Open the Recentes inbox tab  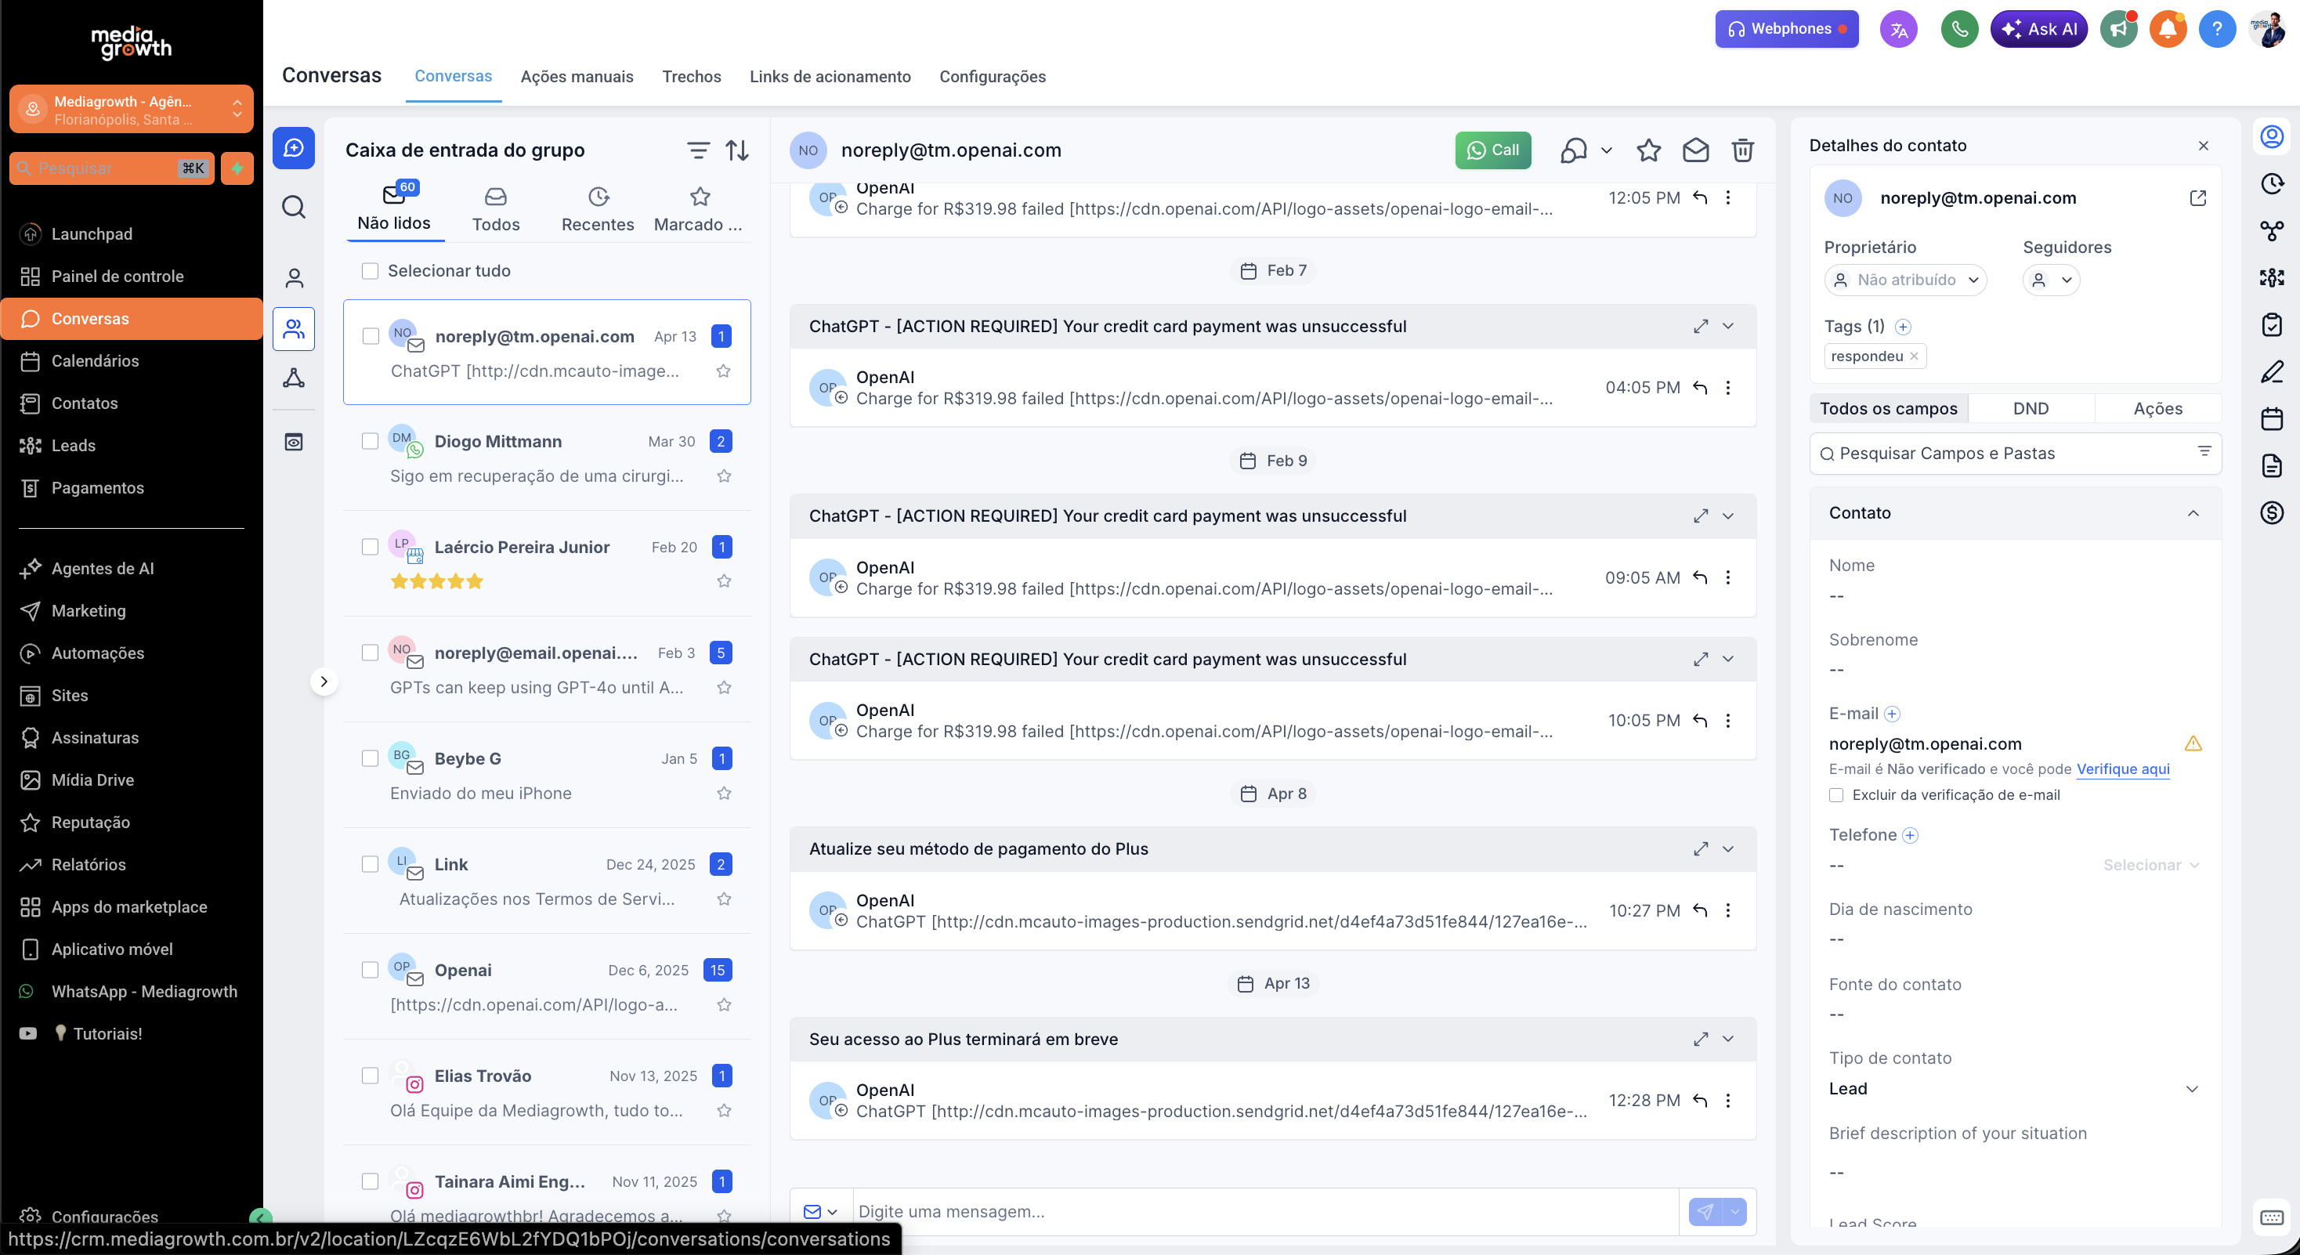point(597,210)
